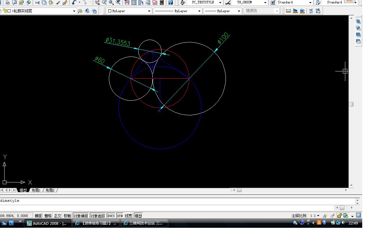The width and height of the screenshot is (387, 242).
Task: Open the ByLayer color dropdown
Action: 149,11
